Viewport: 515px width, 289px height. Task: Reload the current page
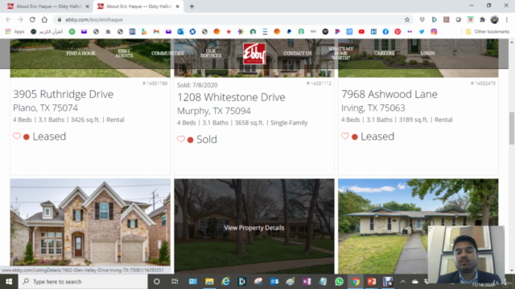pos(32,19)
